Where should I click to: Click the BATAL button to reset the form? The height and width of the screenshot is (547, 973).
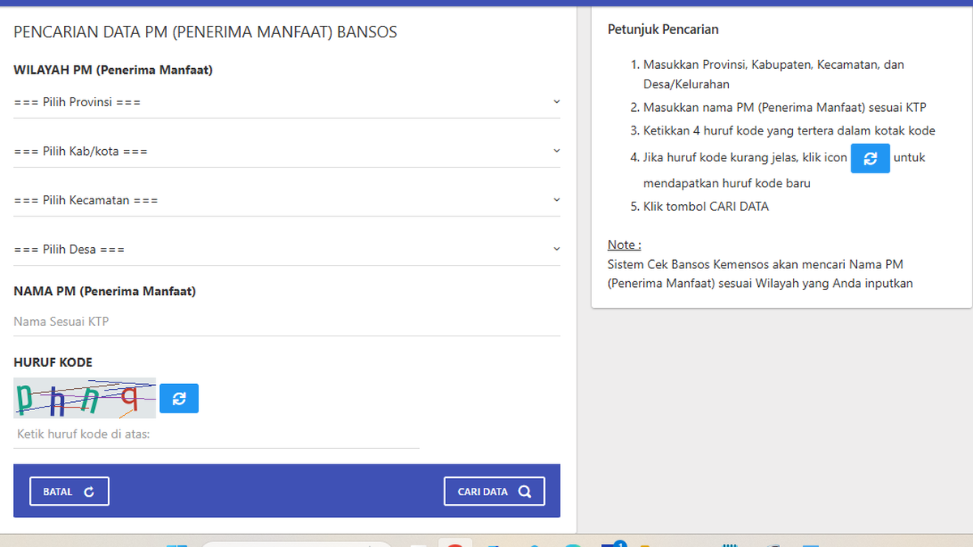[70, 492]
